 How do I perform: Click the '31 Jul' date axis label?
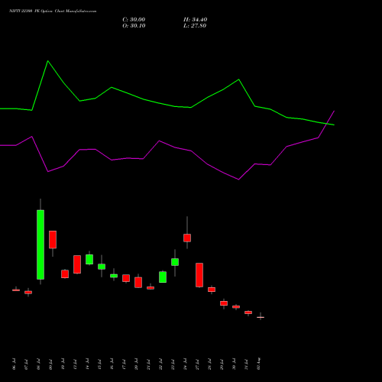(x=246, y=364)
